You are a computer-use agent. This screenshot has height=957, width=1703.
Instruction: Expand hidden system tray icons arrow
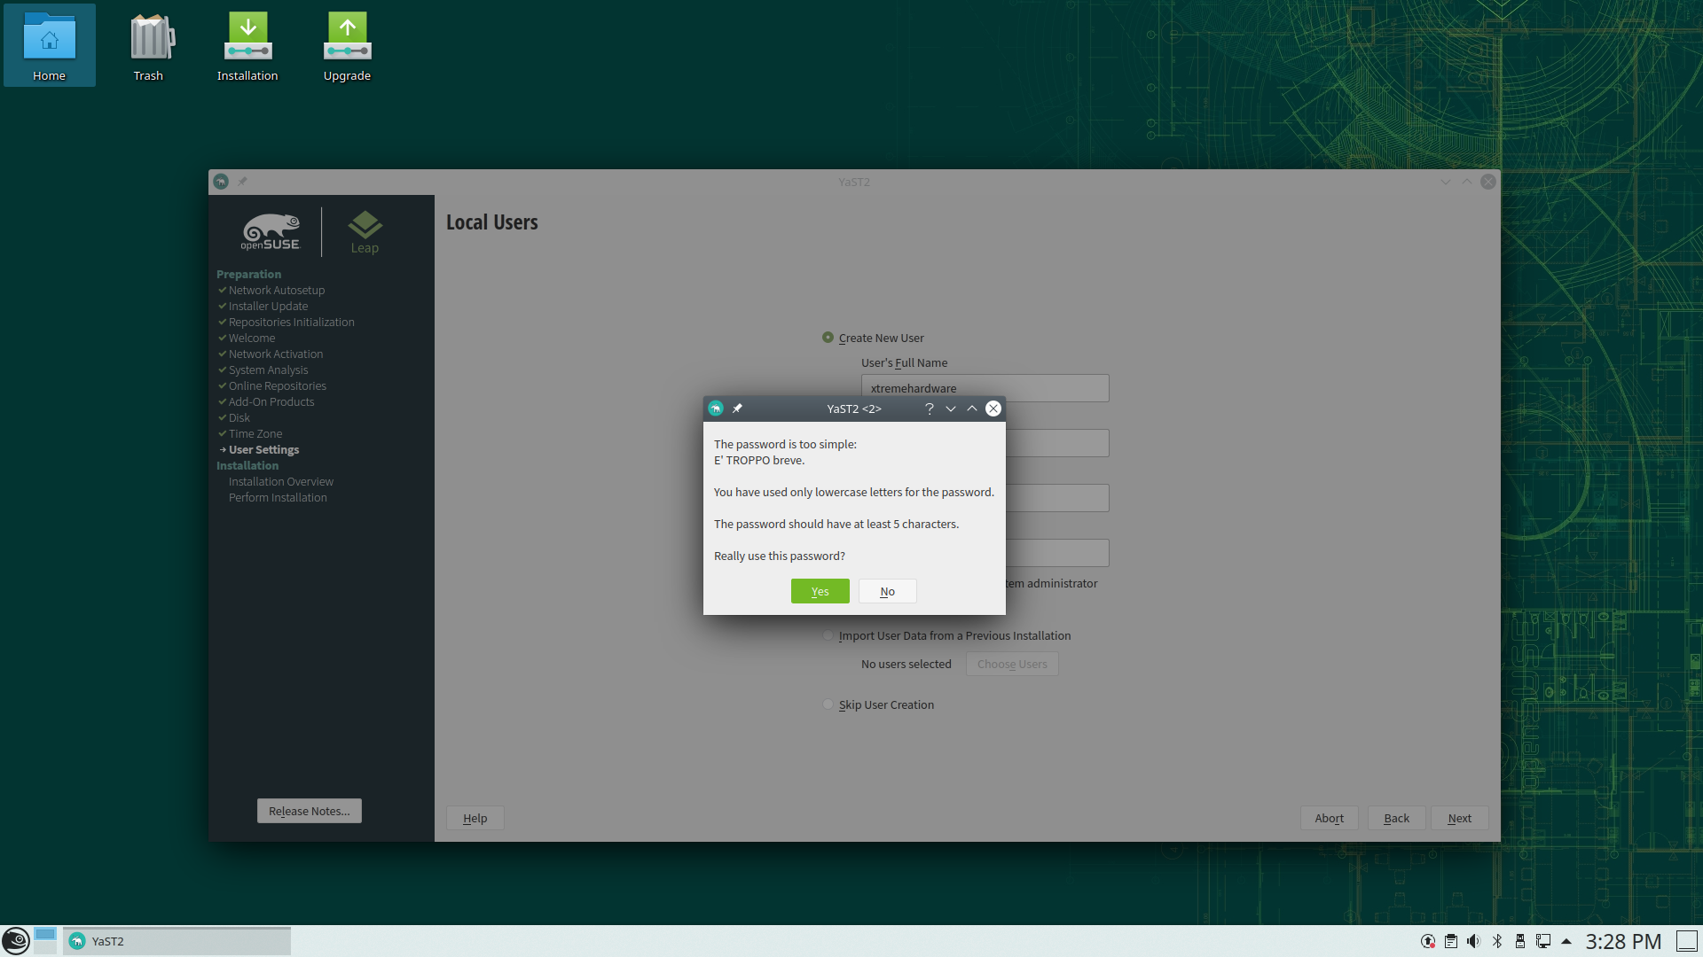(1566, 941)
